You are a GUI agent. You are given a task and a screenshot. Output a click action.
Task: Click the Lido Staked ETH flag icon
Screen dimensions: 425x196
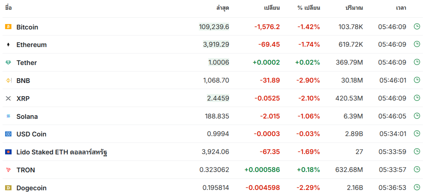click(x=8, y=152)
